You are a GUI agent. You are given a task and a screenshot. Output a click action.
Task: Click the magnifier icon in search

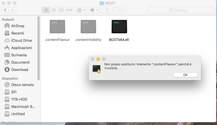tap(171, 10)
